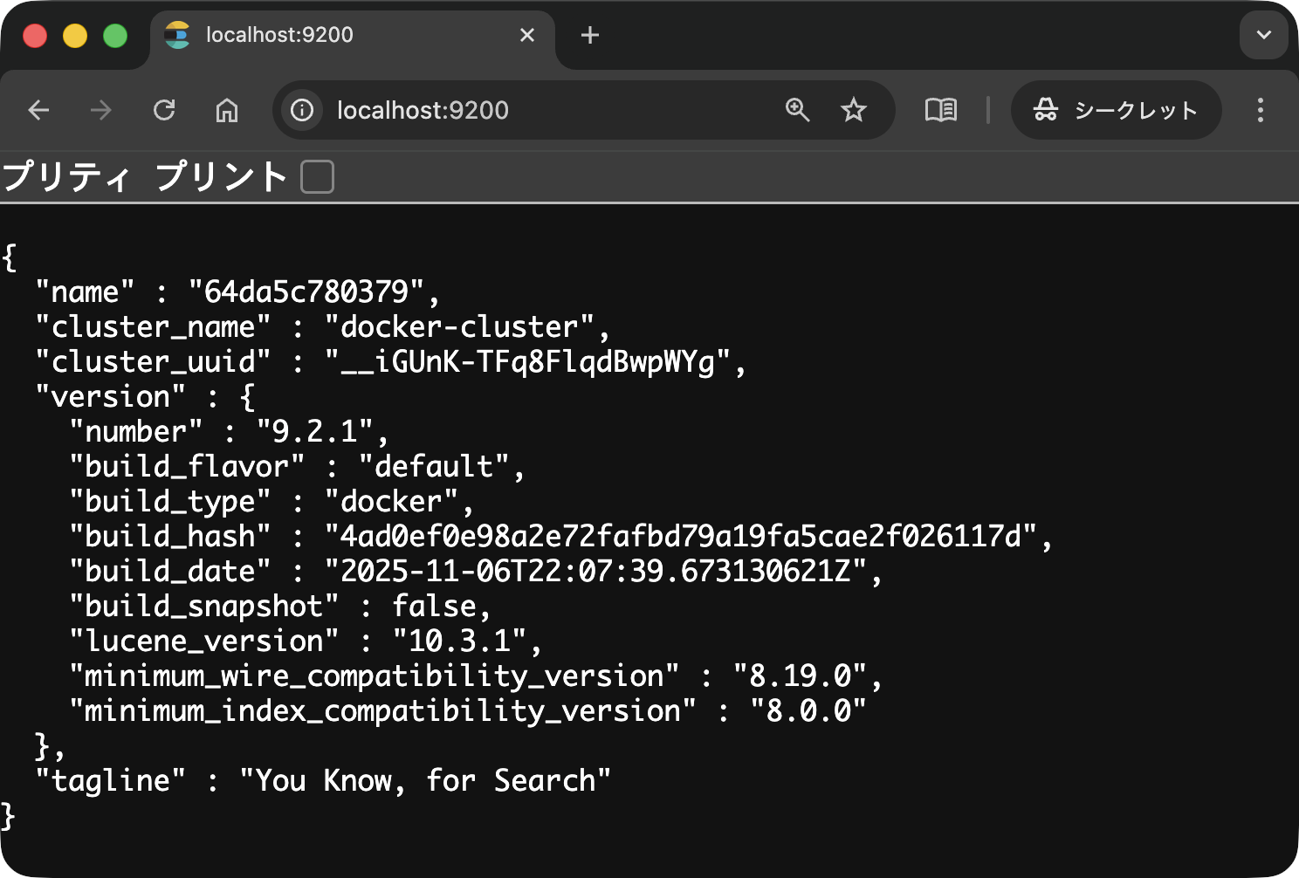Click the forward navigation arrow
1299x878 pixels.
tap(100, 110)
